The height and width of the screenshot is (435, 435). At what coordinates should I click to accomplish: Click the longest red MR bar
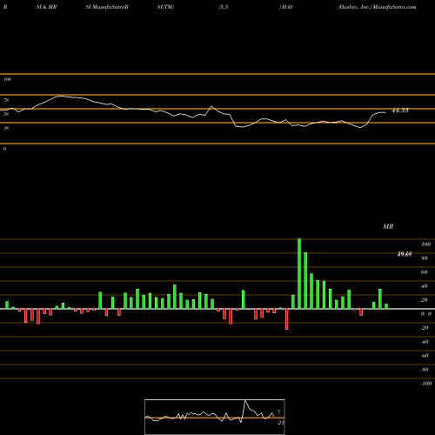(x=287, y=319)
